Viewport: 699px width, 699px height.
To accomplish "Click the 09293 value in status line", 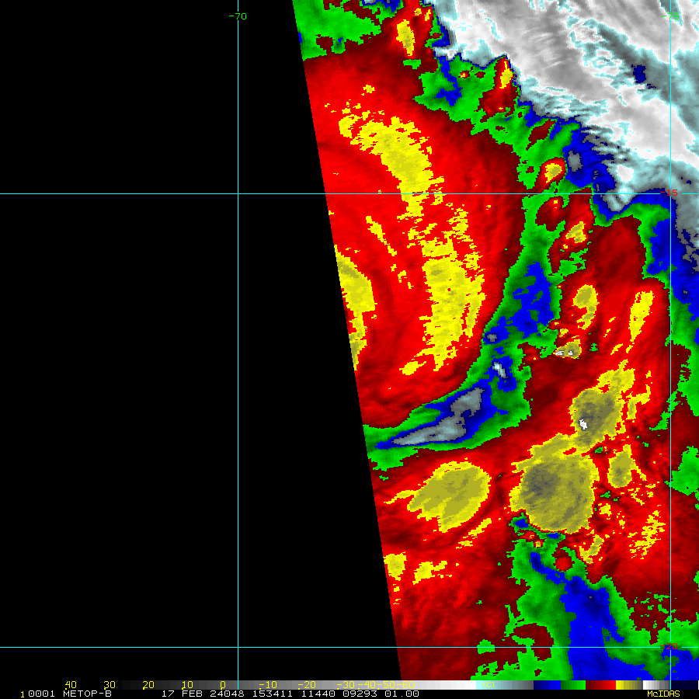I will pyautogui.click(x=360, y=694).
